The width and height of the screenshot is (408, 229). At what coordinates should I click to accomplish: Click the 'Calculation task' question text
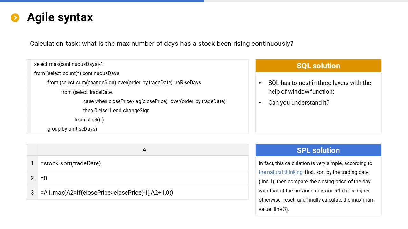(161, 44)
